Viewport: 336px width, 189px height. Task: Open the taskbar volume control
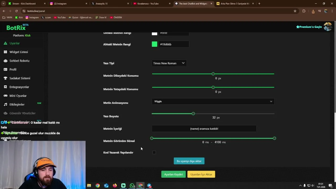click(313, 186)
